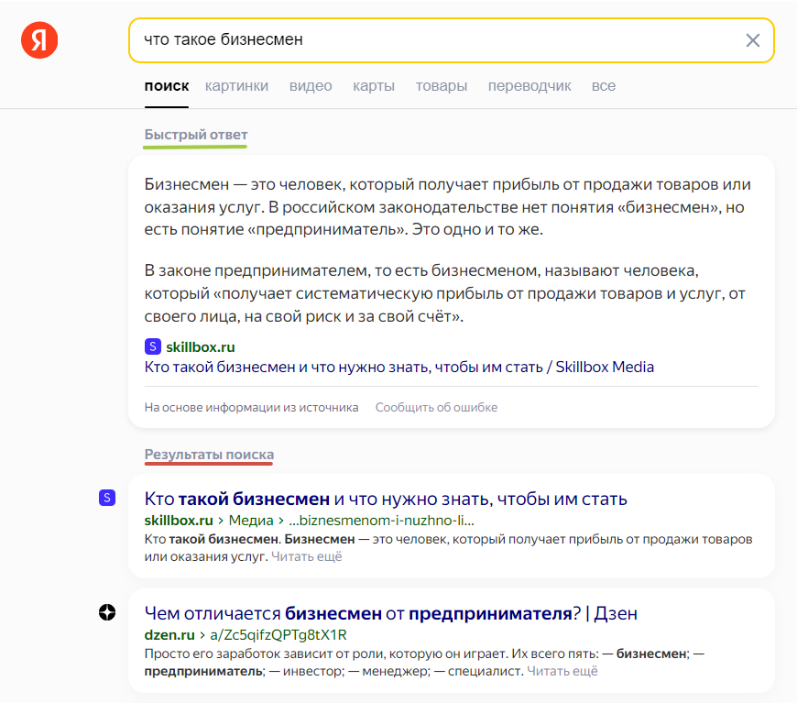797x703 pixels.
Task: Expand first result snippet via «Читать ещё»
Action: 307,556
